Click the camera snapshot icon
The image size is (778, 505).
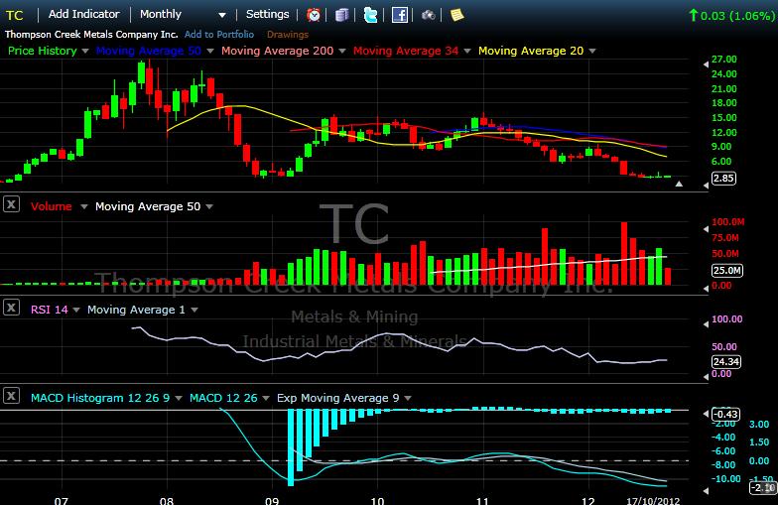[x=428, y=15]
